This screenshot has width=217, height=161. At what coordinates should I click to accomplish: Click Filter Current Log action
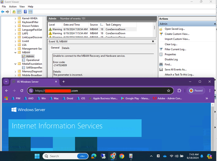point(175,49)
